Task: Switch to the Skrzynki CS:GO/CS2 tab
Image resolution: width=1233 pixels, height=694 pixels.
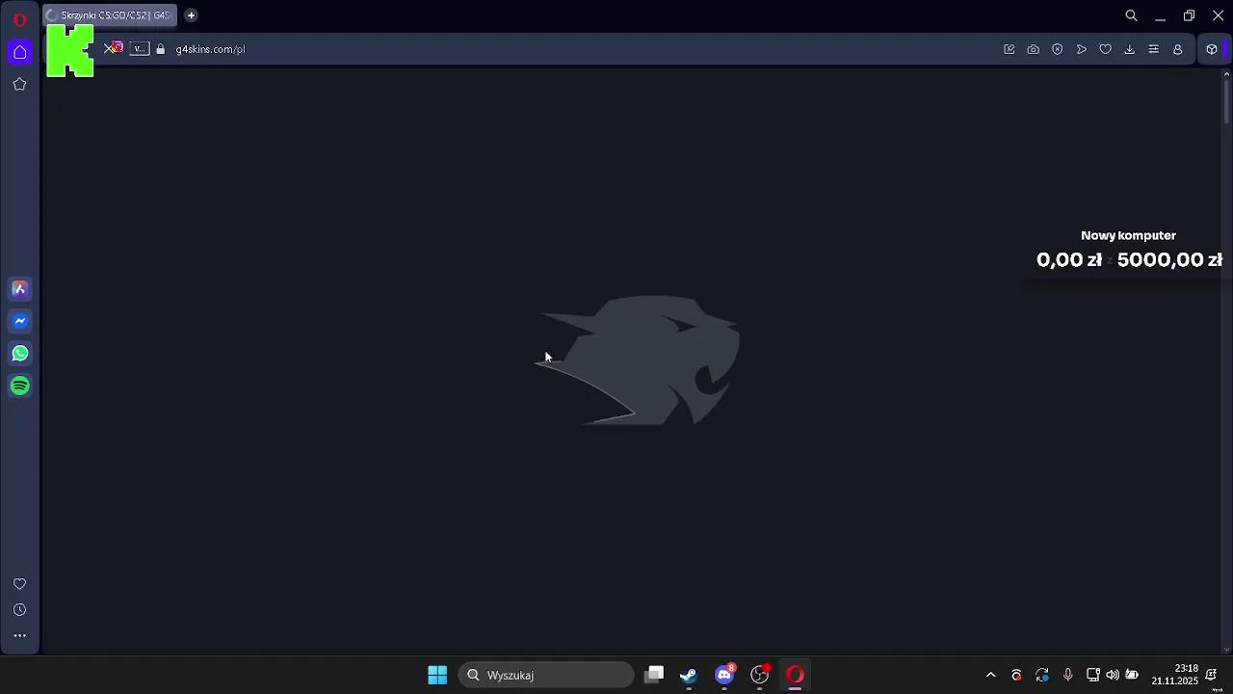Action: [x=110, y=15]
